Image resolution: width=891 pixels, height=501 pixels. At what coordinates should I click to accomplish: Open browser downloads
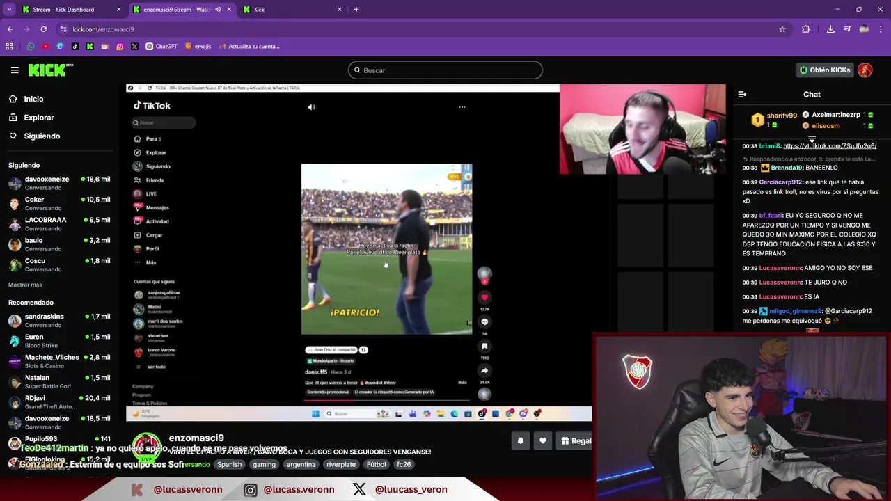(x=830, y=29)
